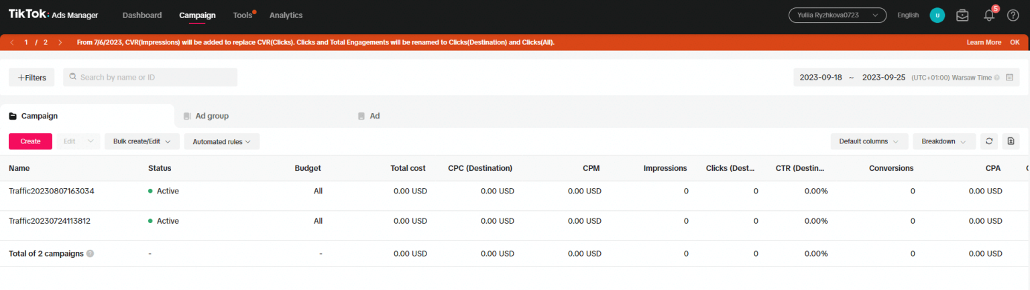Open the calendar date picker icon

1009,78
